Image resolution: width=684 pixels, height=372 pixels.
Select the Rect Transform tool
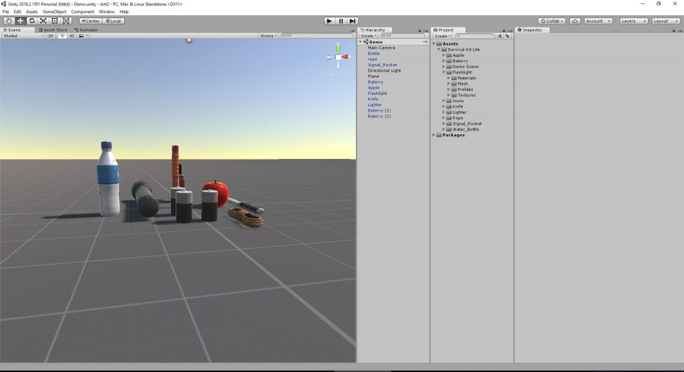point(55,21)
